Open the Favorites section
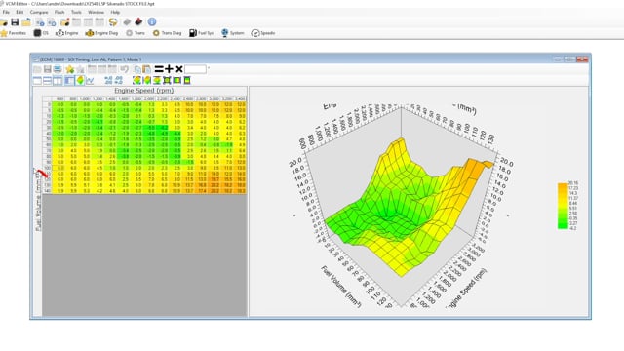This screenshot has height=351, width=624. pyautogui.click(x=14, y=33)
